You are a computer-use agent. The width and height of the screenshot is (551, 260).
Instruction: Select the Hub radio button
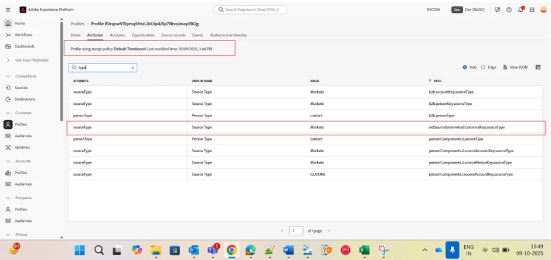pyautogui.click(x=465, y=67)
